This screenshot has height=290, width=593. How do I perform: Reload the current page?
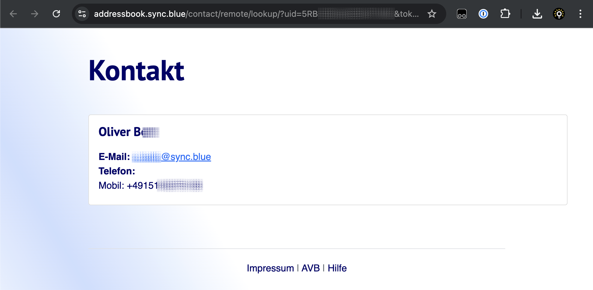(56, 14)
